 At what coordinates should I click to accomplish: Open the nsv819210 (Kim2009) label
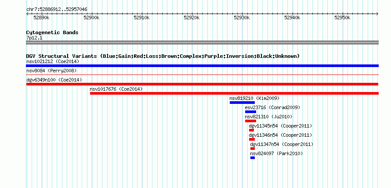click(x=255, y=98)
